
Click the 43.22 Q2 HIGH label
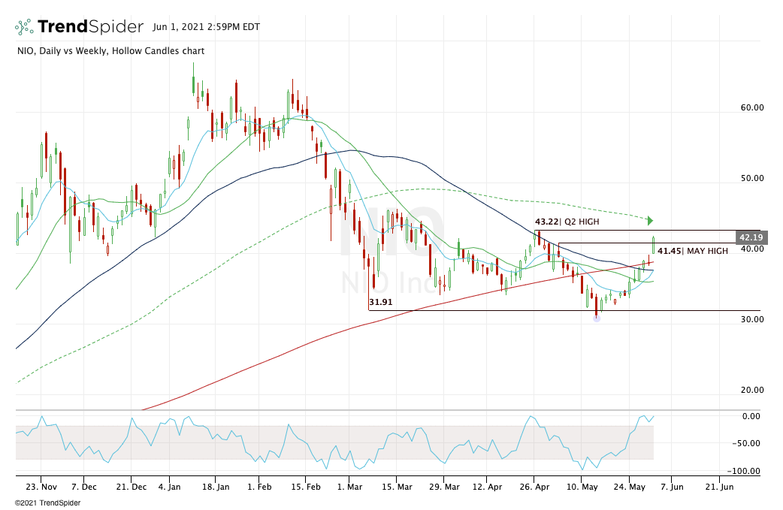coord(567,222)
